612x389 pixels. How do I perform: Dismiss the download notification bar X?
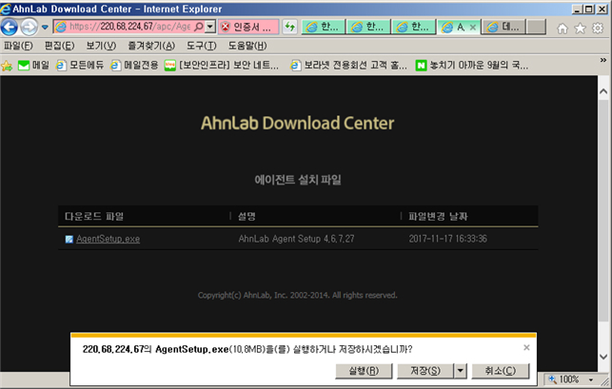pyautogui.click(x=526, y=347)
